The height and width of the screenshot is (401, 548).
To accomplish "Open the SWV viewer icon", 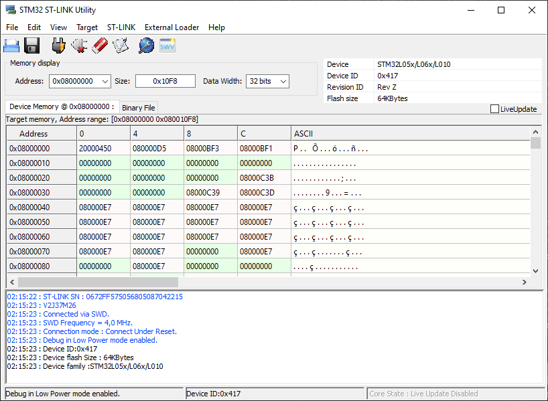I will pos(167,46).
